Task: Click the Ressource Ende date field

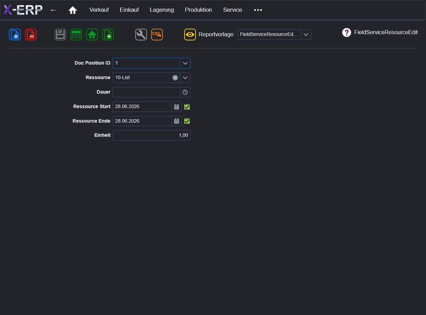Action: tap(142, 121)
